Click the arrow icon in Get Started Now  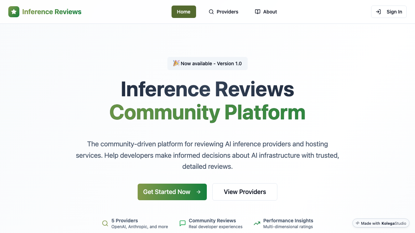199,192
